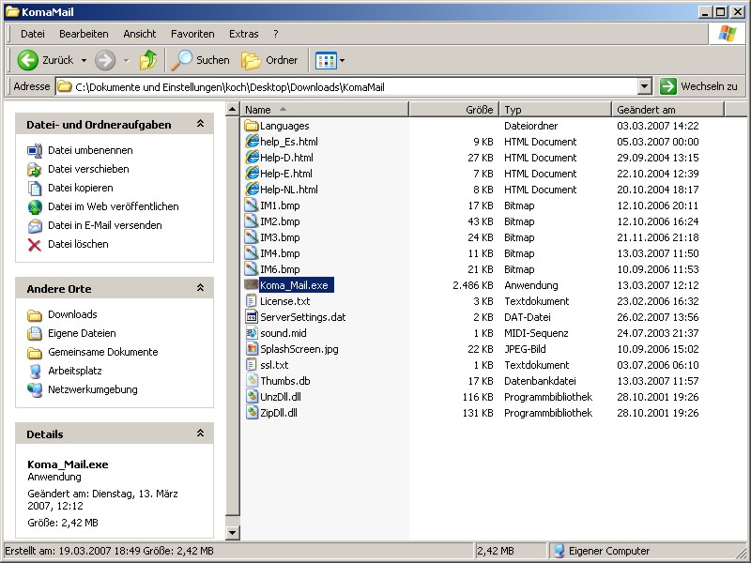Sort files by the Größe column
This screenshot has height=563, width=751.
coord(454,110)
